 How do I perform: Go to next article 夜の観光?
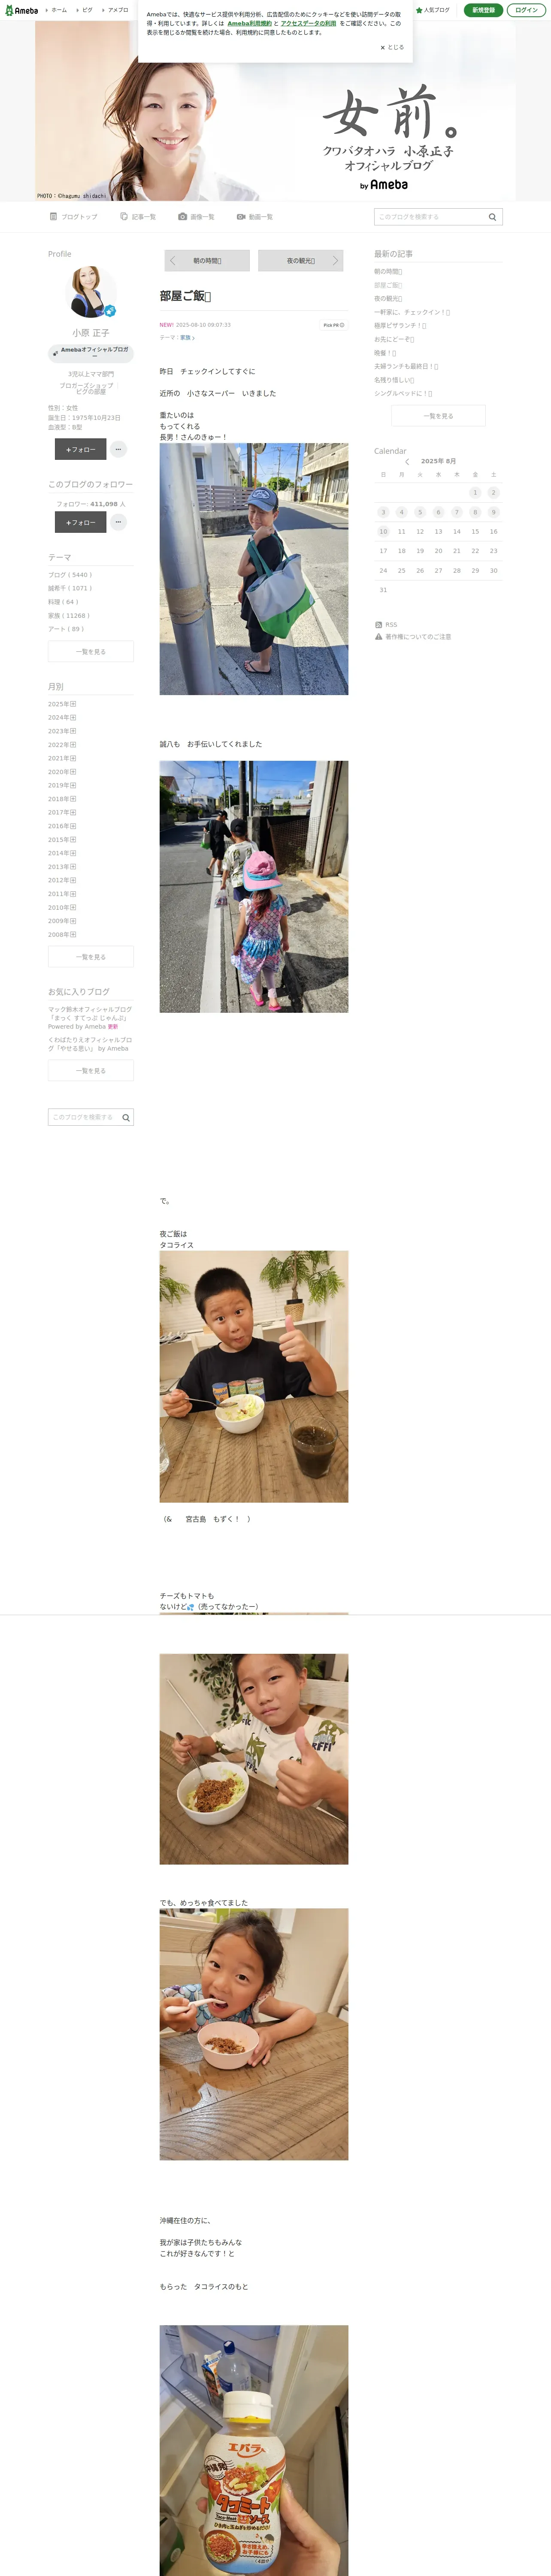(x=300, y=260)
